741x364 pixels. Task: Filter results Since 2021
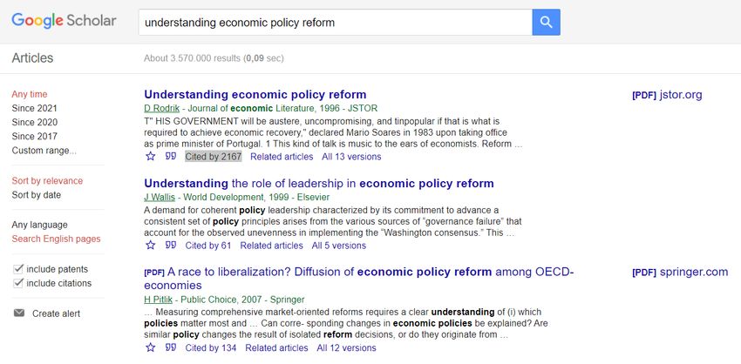click(35, 108)
